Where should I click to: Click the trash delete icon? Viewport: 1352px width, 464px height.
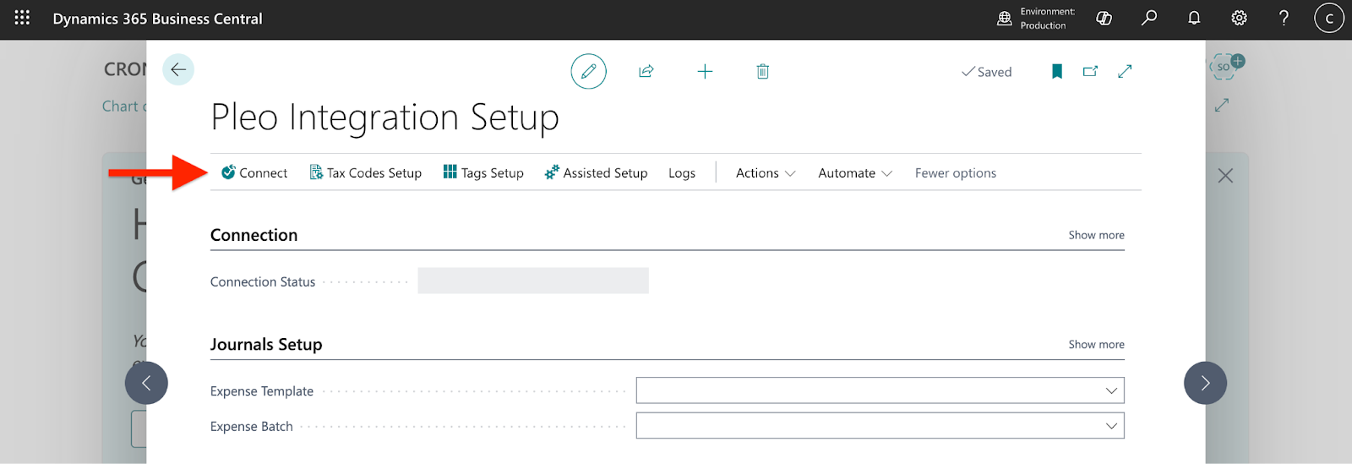(x=762, y=72)
